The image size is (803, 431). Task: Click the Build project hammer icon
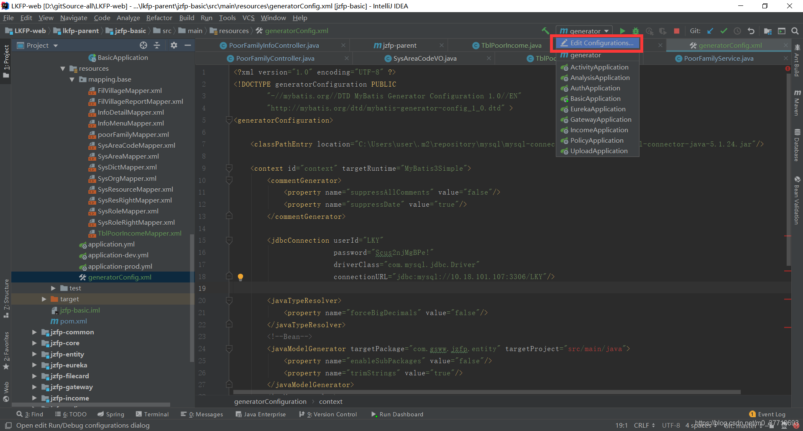(x=545, y=31)
